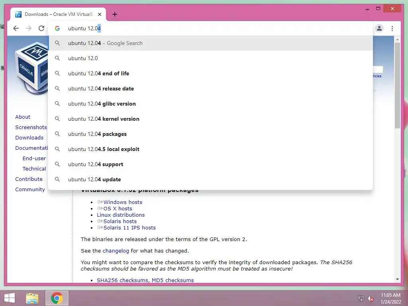Click inside the address bar text field
Viewport: 408px width, 306px height.
pos(210,28)
